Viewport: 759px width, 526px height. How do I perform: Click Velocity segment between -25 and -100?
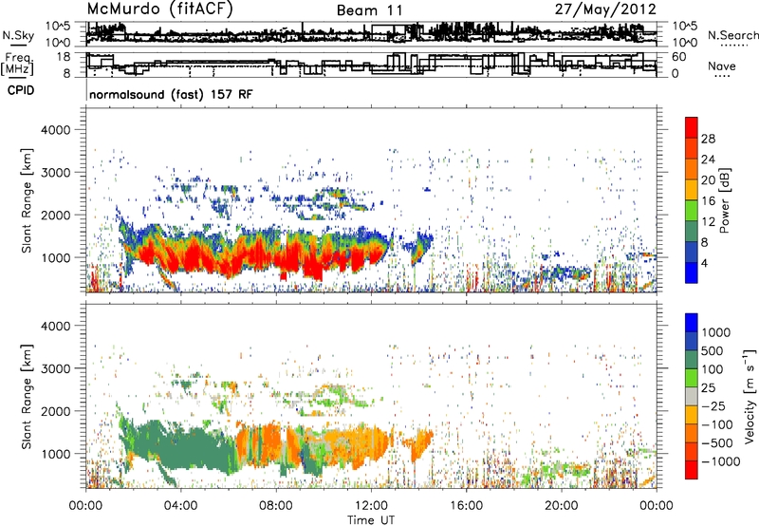pyautogui.click(x=692, y=415)
